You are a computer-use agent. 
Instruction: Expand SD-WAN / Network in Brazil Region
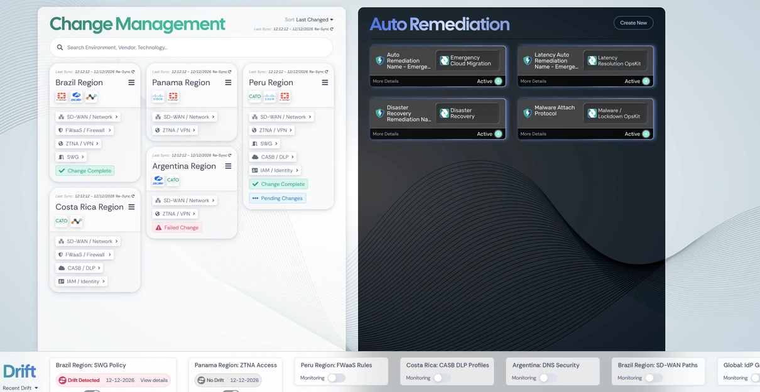click(x=87, y=117)
